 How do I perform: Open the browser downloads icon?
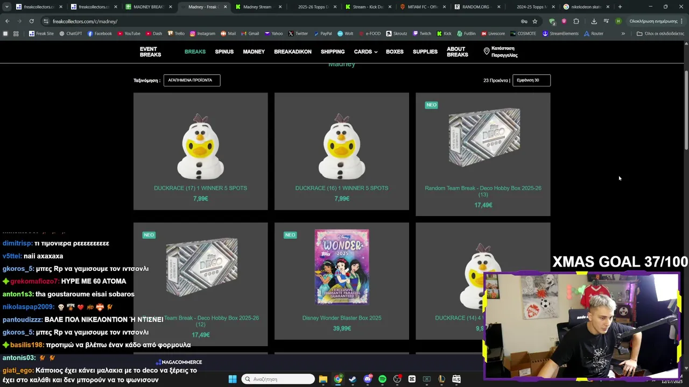[594, 21]
